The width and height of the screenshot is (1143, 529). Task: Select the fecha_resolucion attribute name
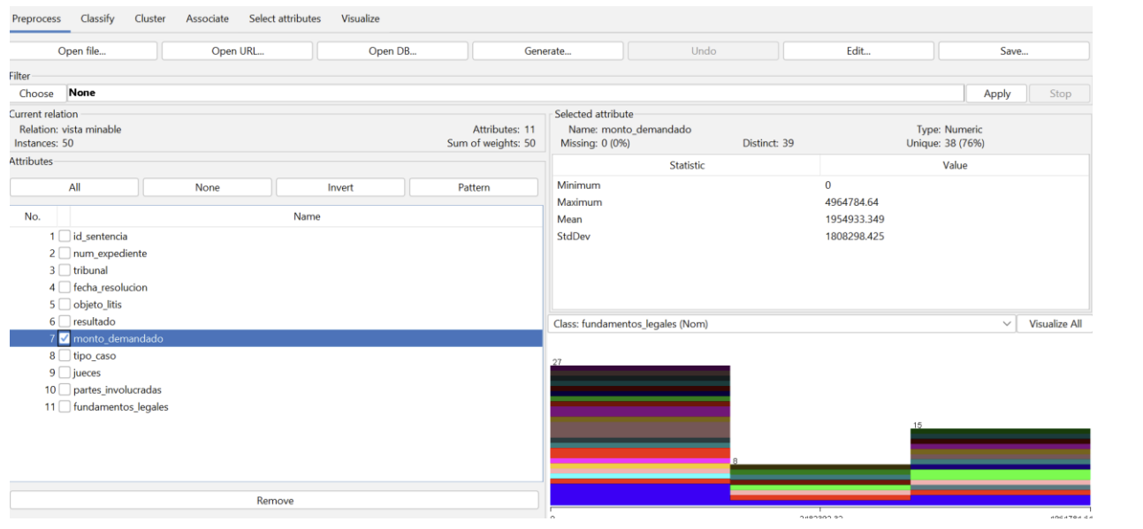click(110, 288)
